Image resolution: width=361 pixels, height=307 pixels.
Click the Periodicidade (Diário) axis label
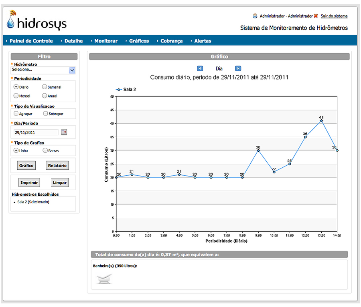coord(226,241)
